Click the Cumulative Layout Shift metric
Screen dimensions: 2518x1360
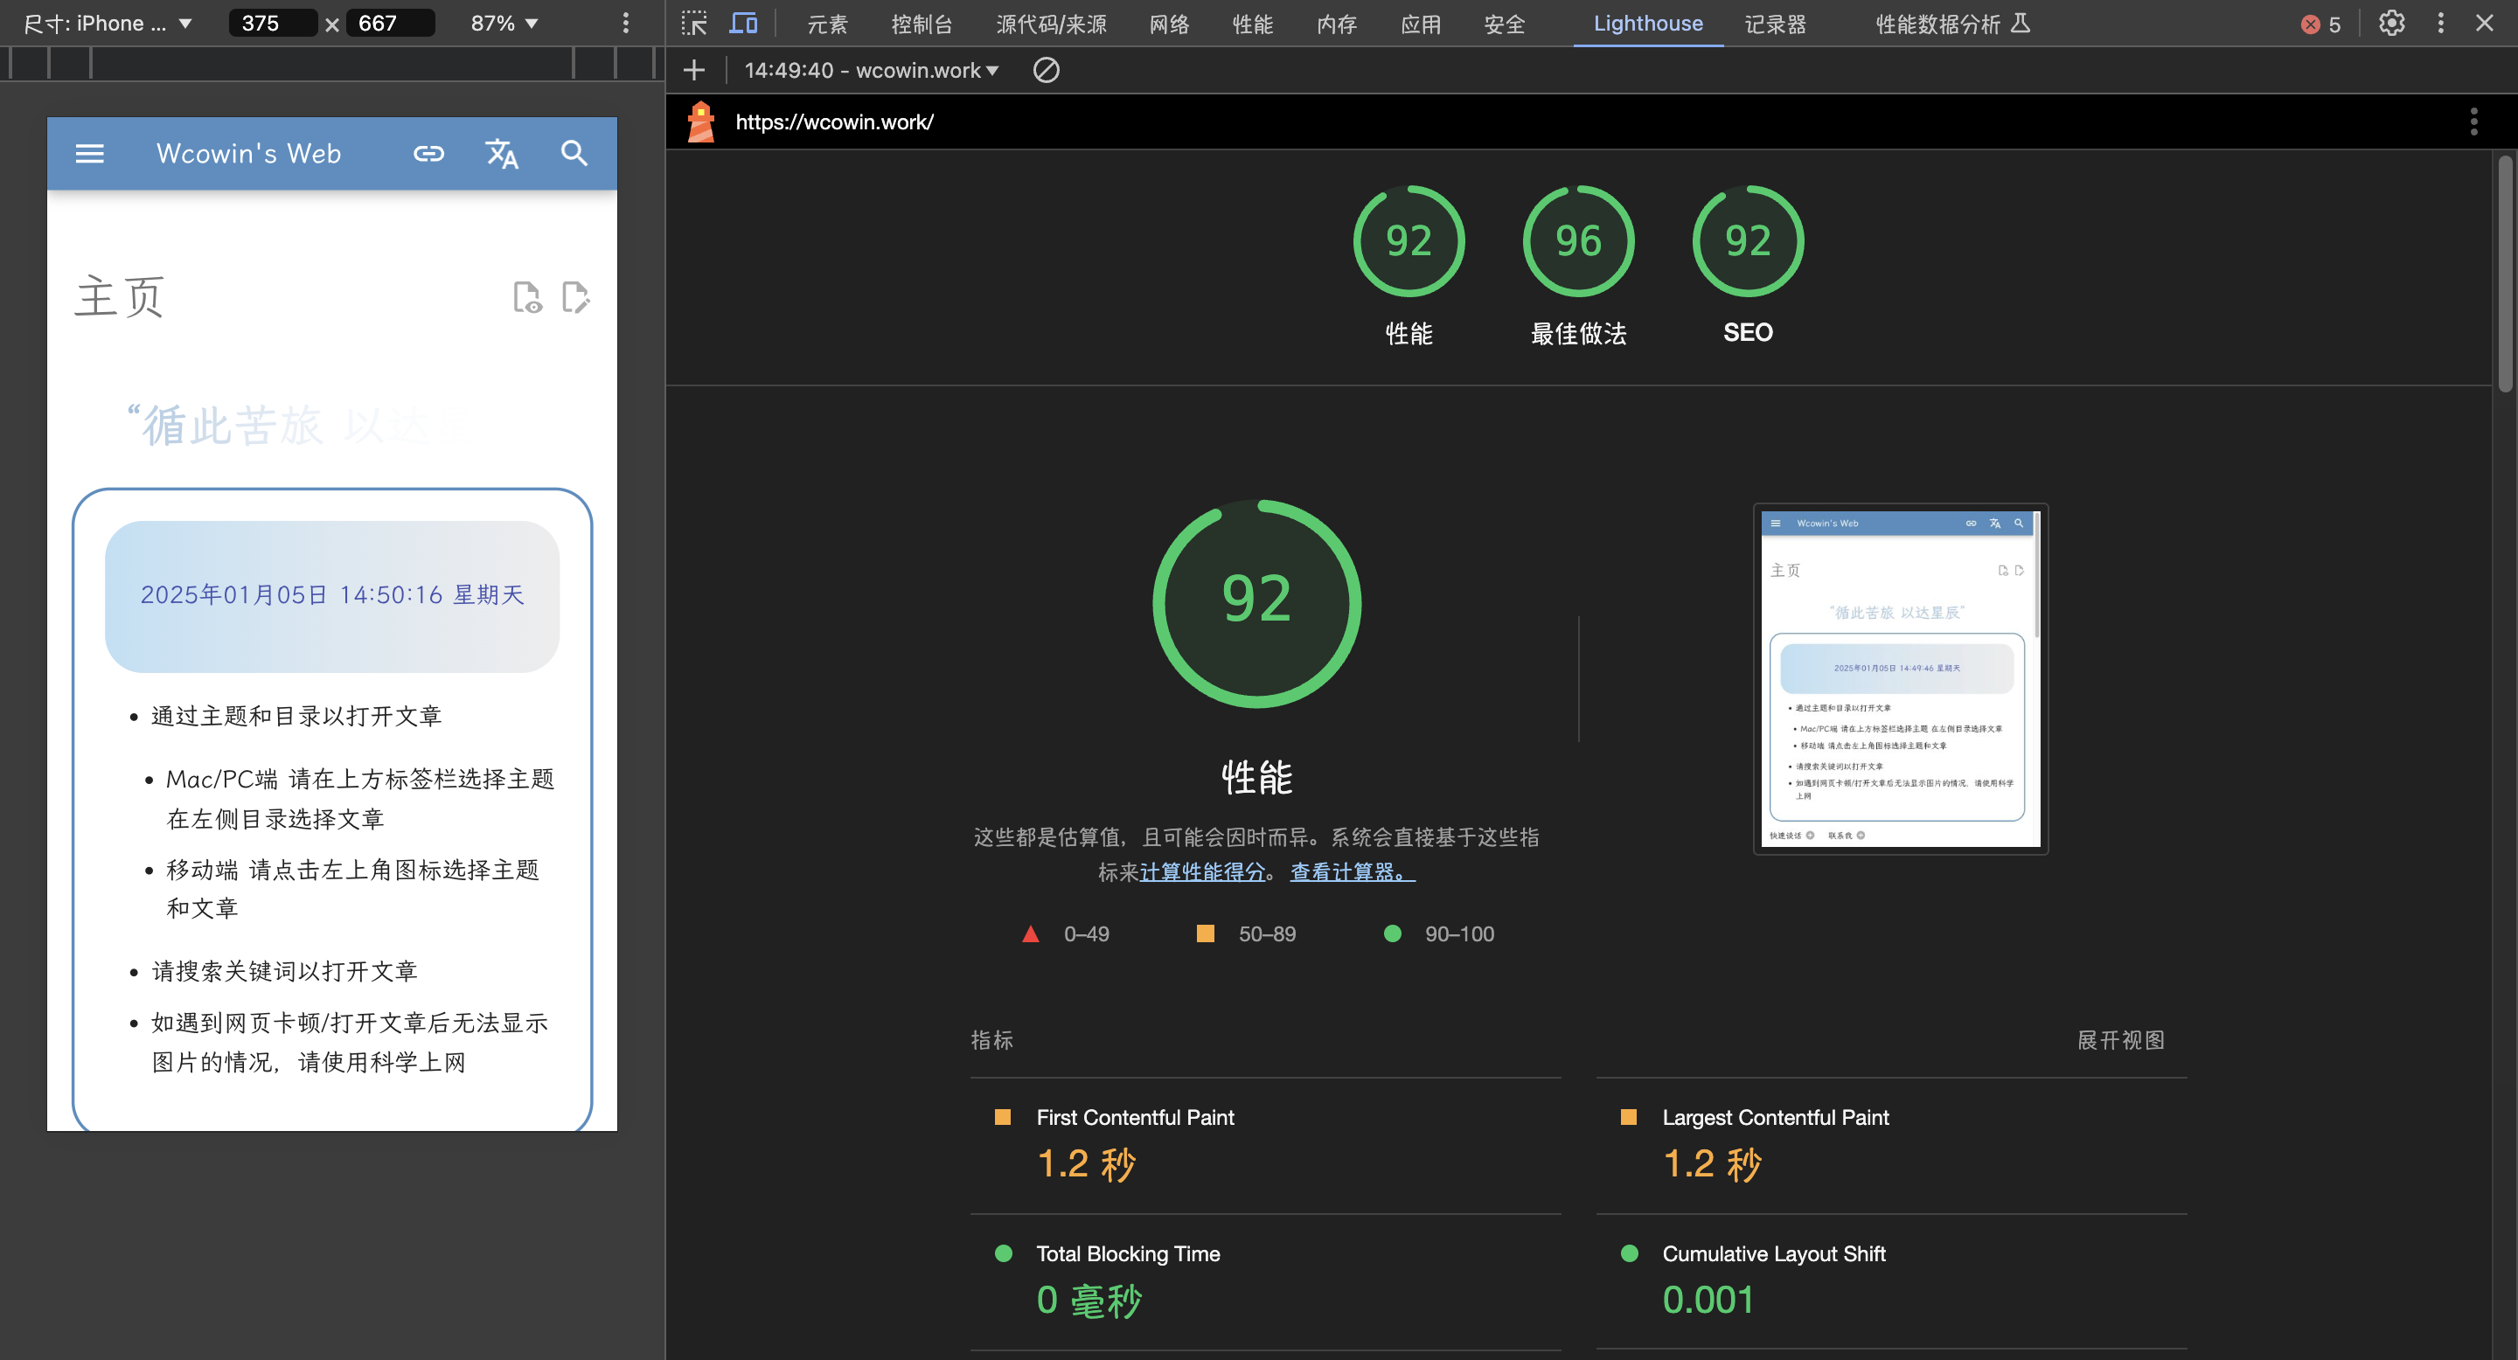click(x=1891, y=1283)
